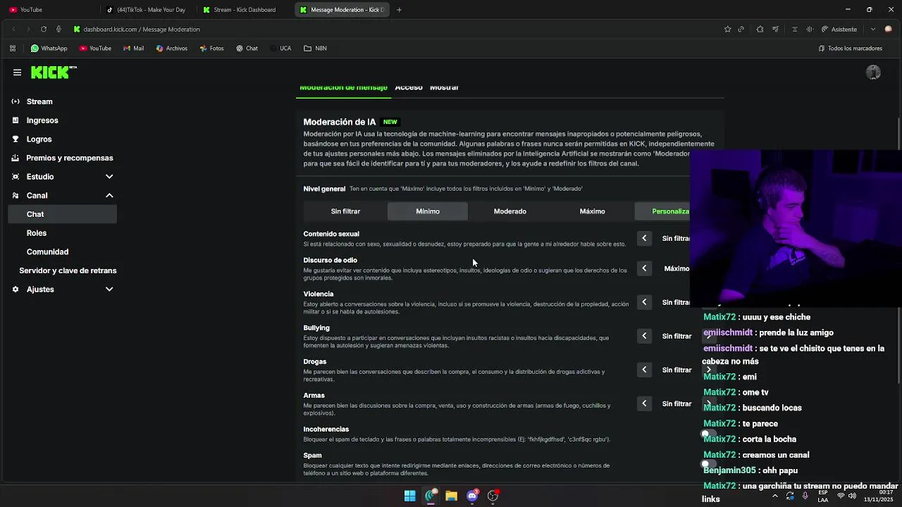Switch to Stream - Kick Dashboard tab

tap(245, 10)
